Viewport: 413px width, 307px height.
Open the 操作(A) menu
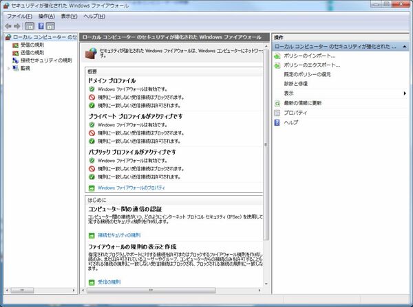(47, 16)
